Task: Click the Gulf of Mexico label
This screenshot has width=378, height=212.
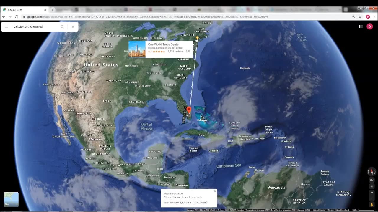Action: (x=146, y=127)
